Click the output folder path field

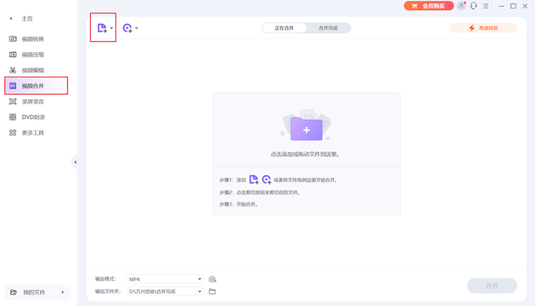[x=160, y=291]
